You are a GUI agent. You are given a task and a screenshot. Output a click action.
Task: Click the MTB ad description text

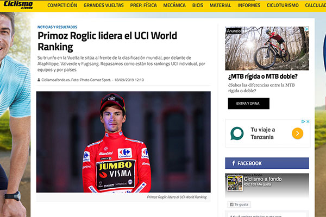261,88
